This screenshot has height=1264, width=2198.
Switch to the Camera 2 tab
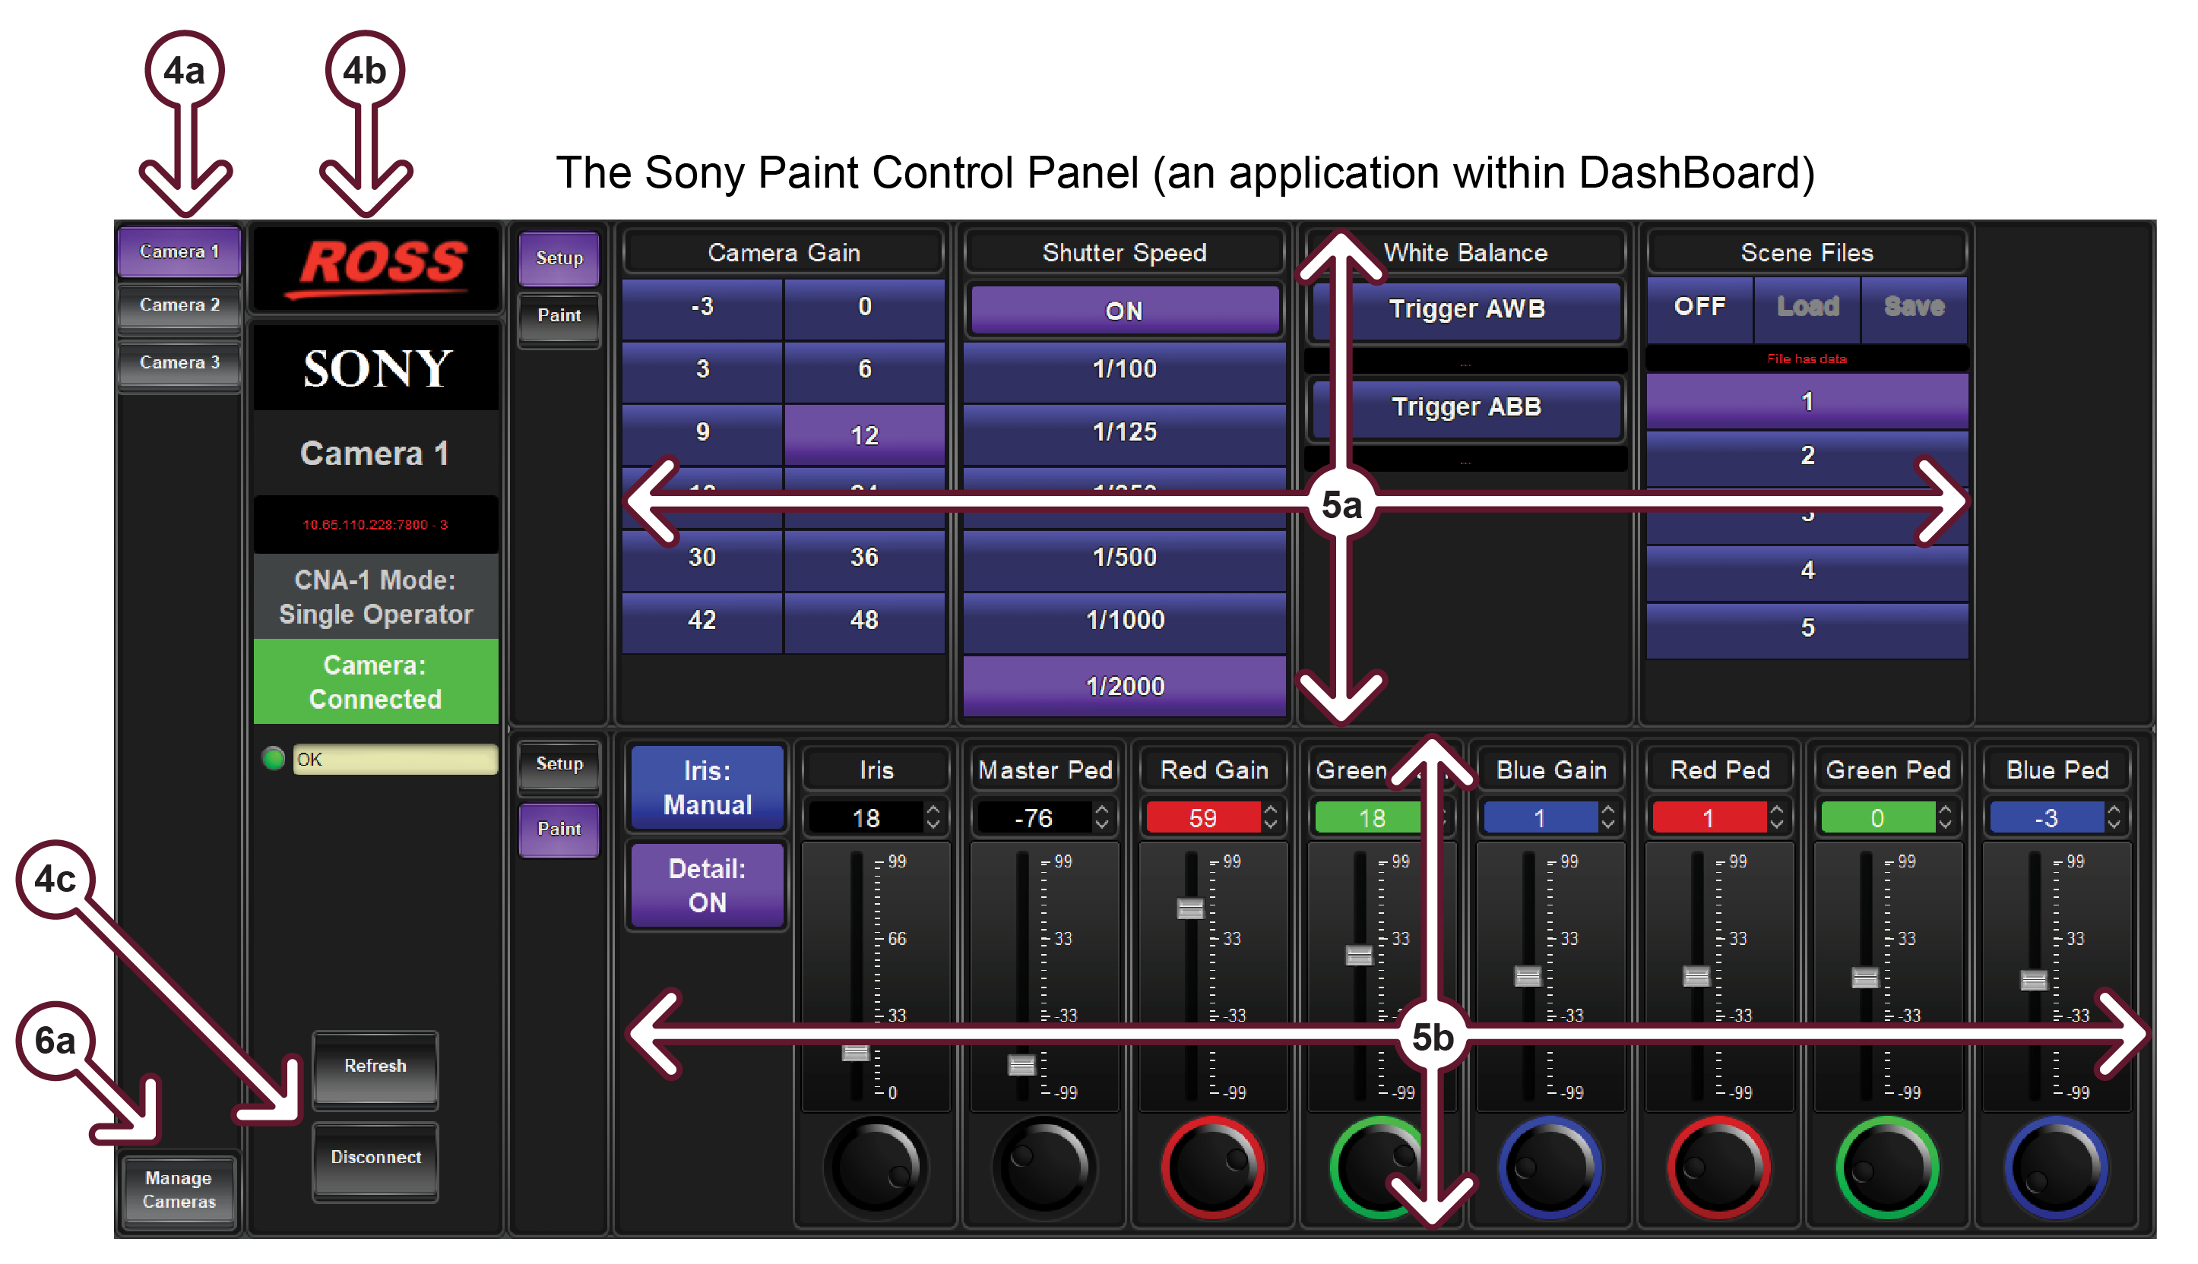tap(179, 305)
